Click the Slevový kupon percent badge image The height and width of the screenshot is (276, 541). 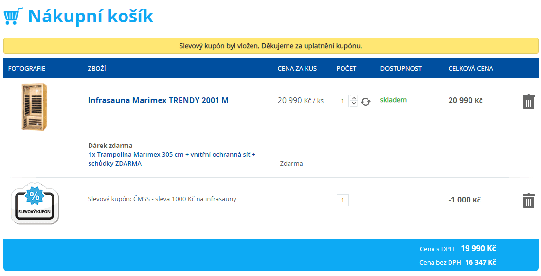[x=35, y=203]
